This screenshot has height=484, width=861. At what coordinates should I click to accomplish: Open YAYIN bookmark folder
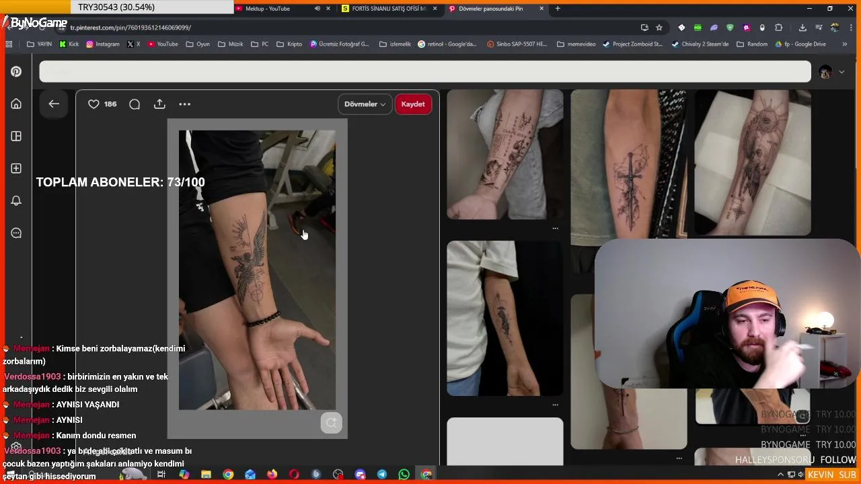click(39, 44)
